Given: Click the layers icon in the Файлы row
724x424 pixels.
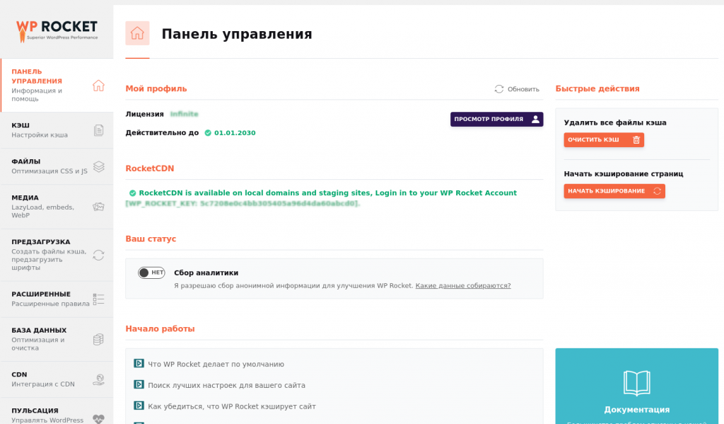Looking at the screenshot, I should [98, 166].
